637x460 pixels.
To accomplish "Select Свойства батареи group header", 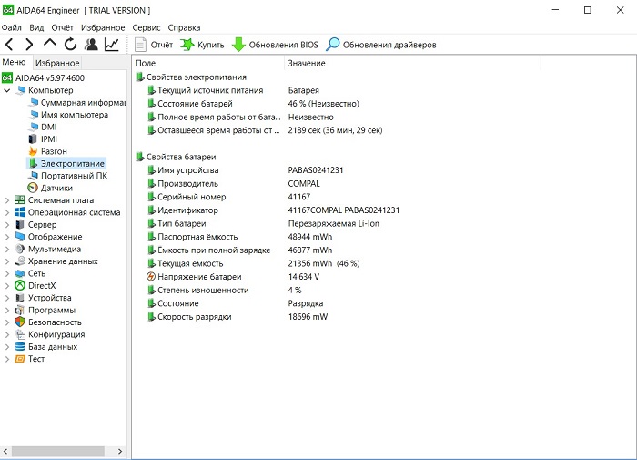I will pos(177,157).
